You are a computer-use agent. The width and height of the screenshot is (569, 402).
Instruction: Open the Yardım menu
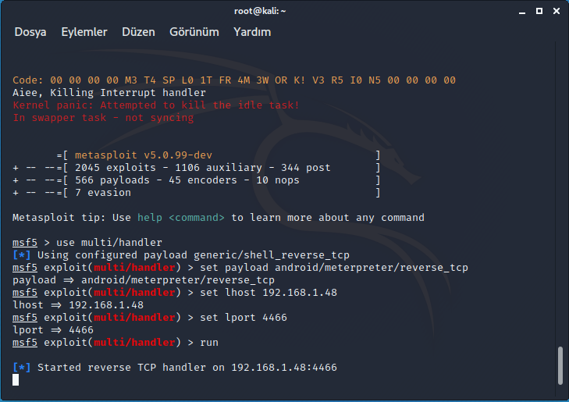click(x=252, y=32)
